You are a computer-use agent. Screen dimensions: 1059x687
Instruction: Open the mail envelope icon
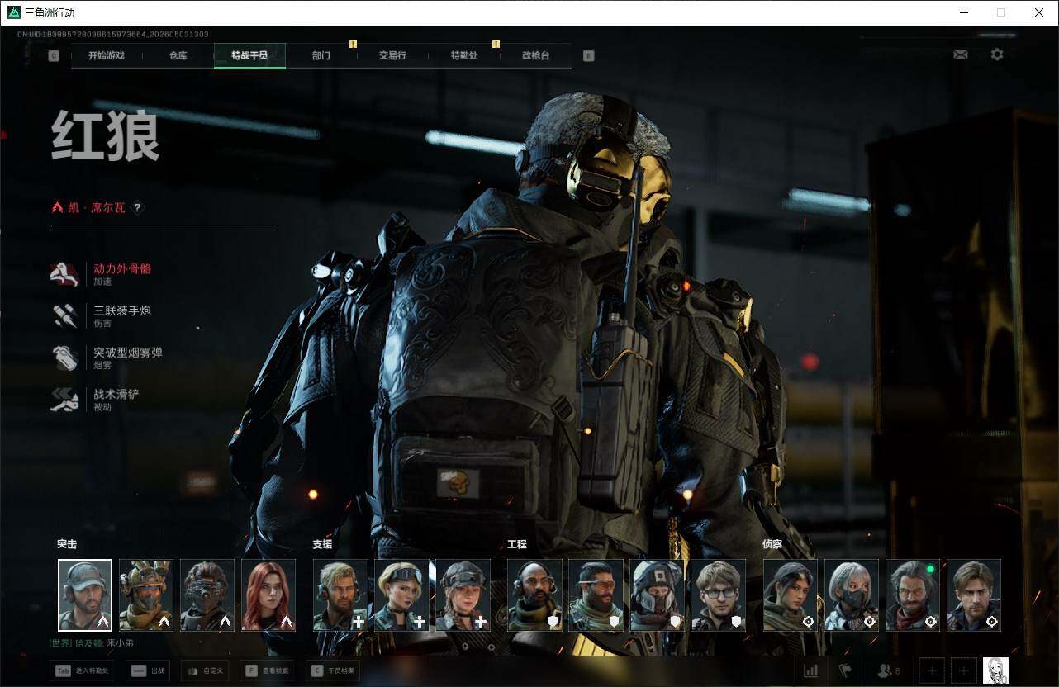(961, 54)
